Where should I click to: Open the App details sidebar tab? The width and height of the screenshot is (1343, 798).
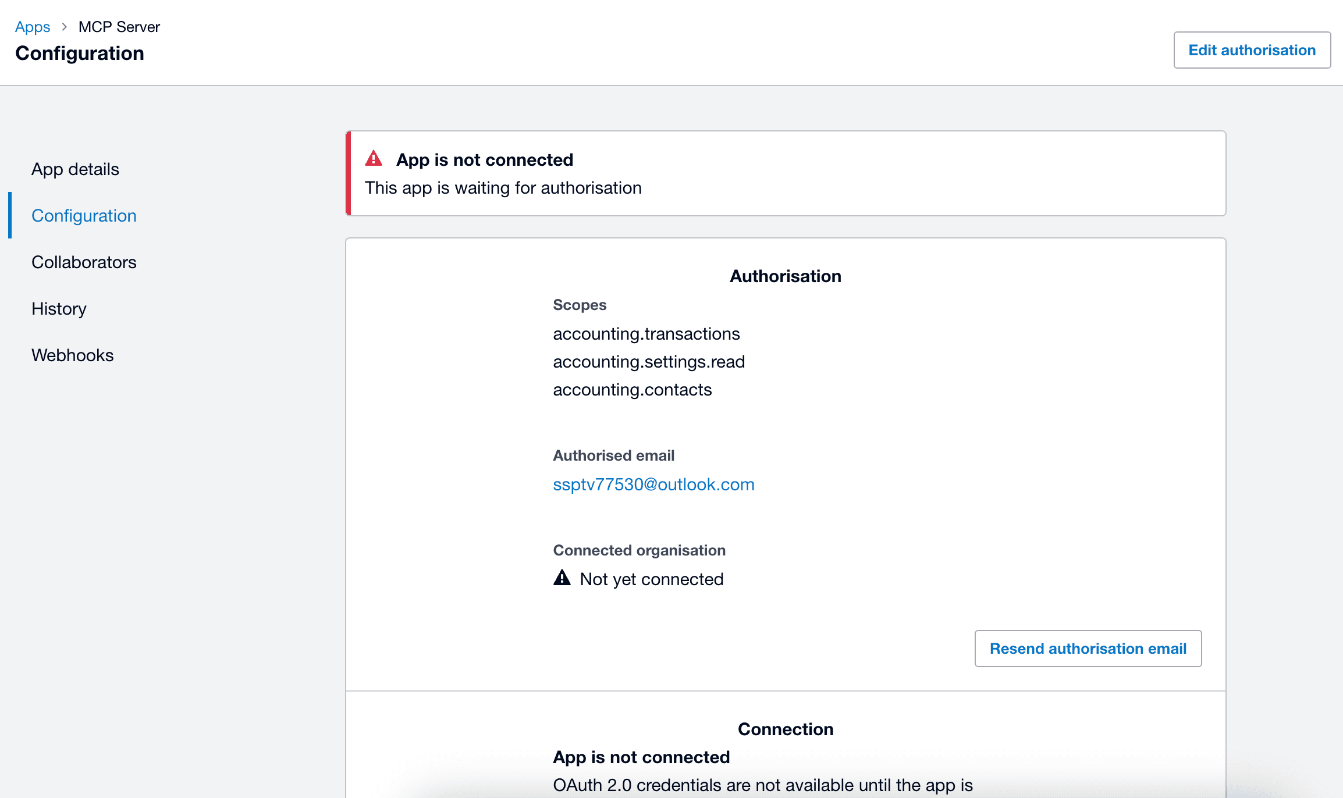[75, 169]
